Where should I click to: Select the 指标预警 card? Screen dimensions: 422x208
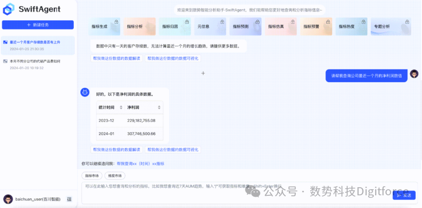click(x=316, y=26)
